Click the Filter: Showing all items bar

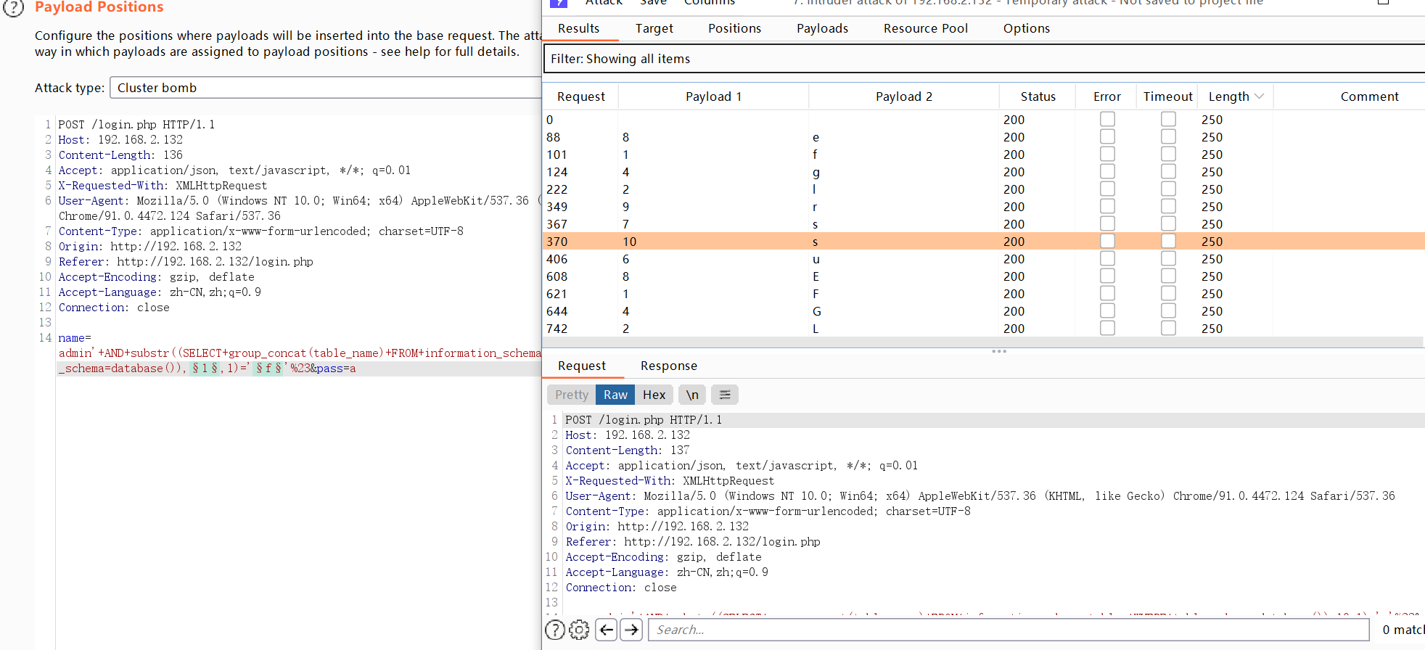984,59
